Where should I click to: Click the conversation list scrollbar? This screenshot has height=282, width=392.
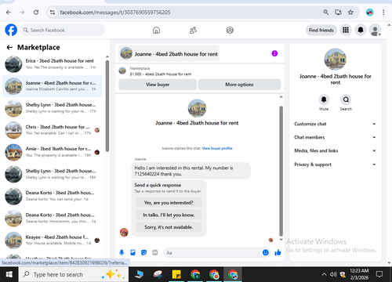107,106
